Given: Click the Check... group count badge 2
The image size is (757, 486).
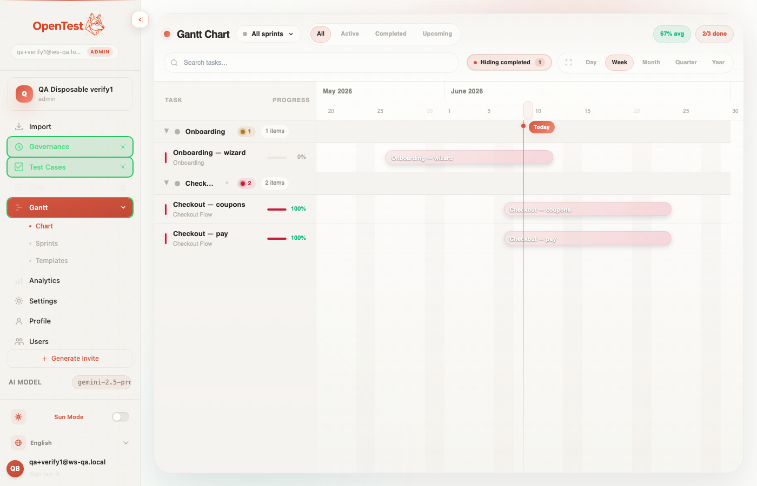Looking at the screenshot, I should 246,184.
